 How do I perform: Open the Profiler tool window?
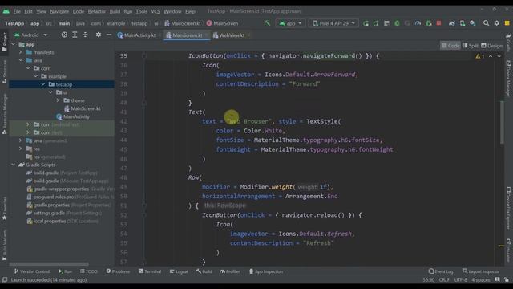[x=230, y=271]
